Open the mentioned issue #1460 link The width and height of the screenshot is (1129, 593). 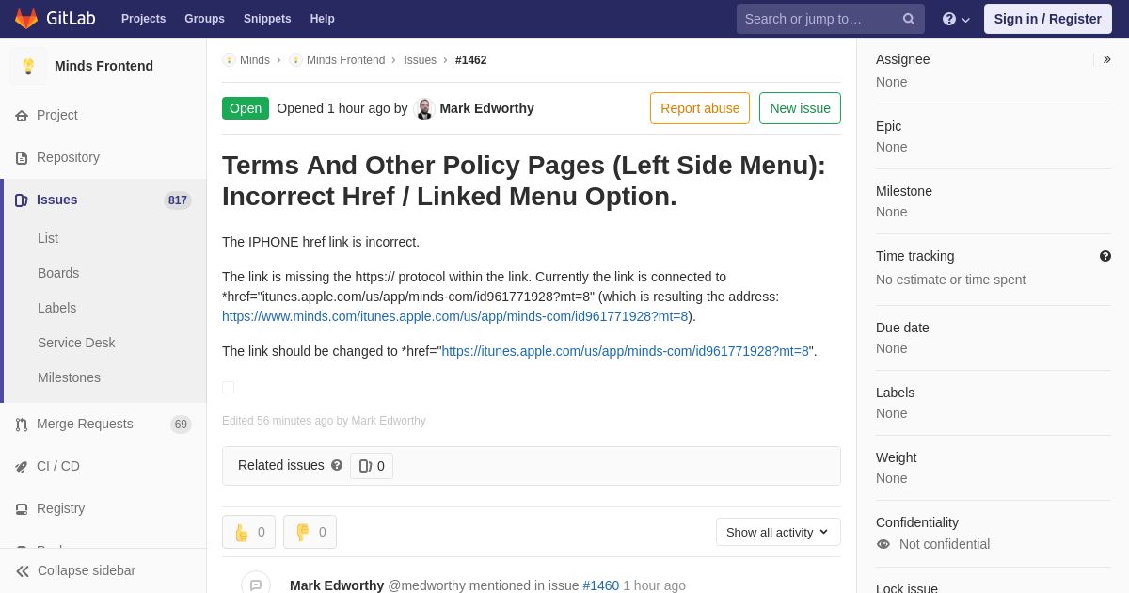tap(601, 585)
